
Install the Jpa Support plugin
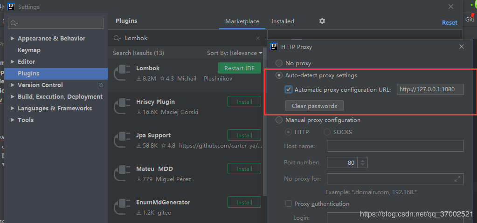pyautogui.click(x=244, y=135)
